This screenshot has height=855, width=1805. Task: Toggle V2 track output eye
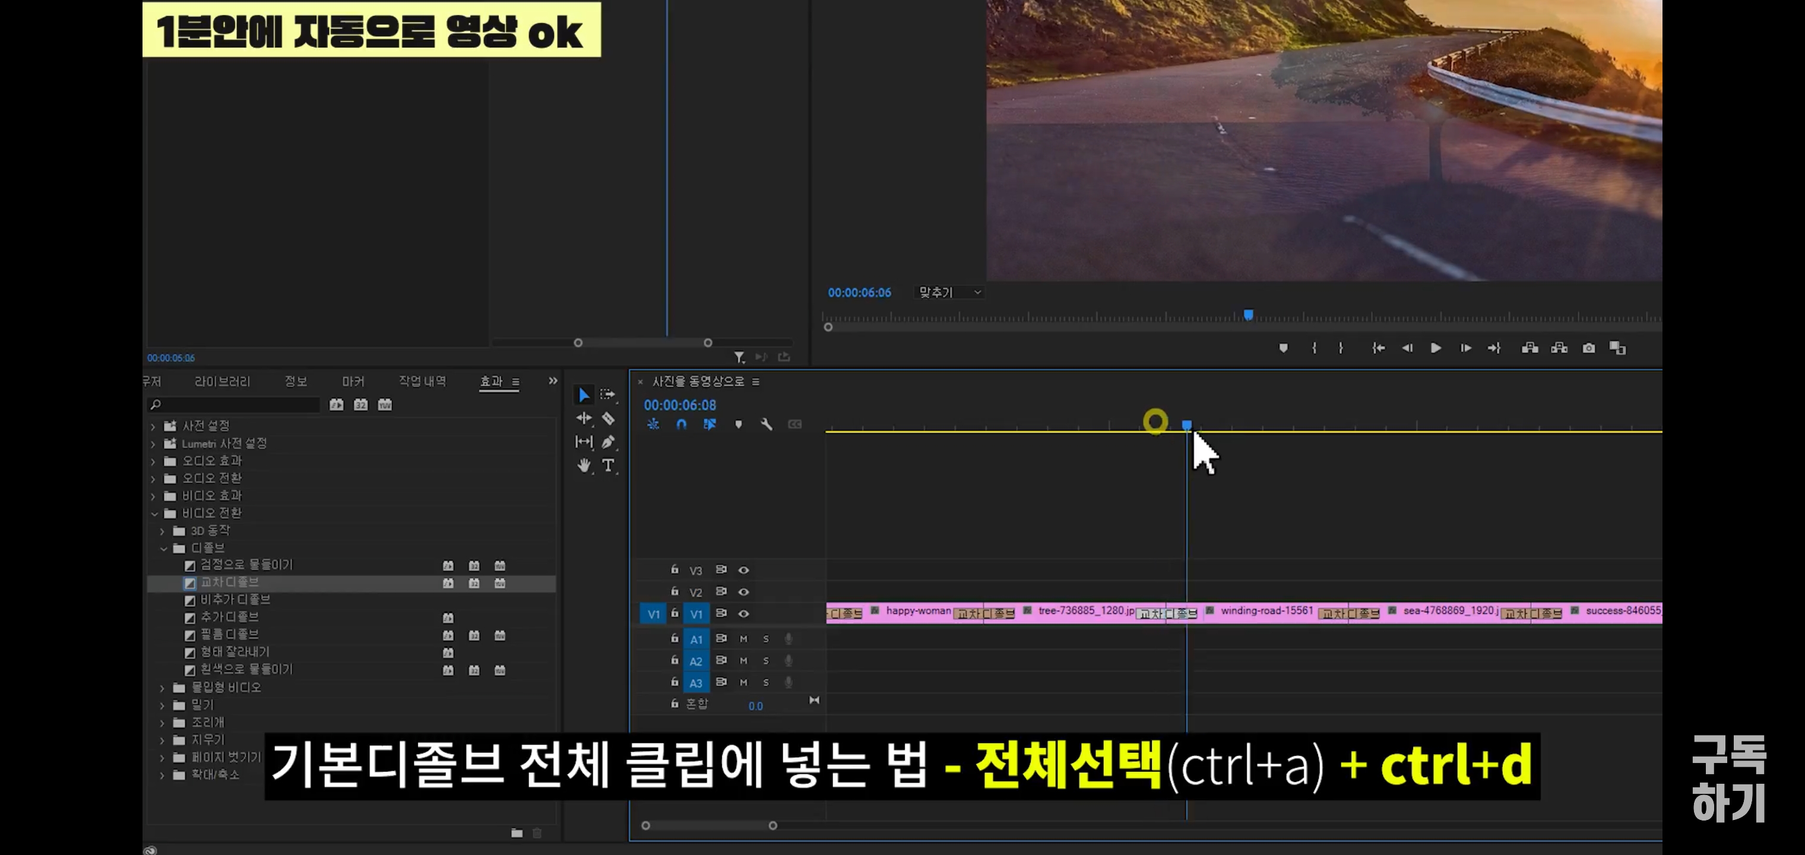click(743, 592)
